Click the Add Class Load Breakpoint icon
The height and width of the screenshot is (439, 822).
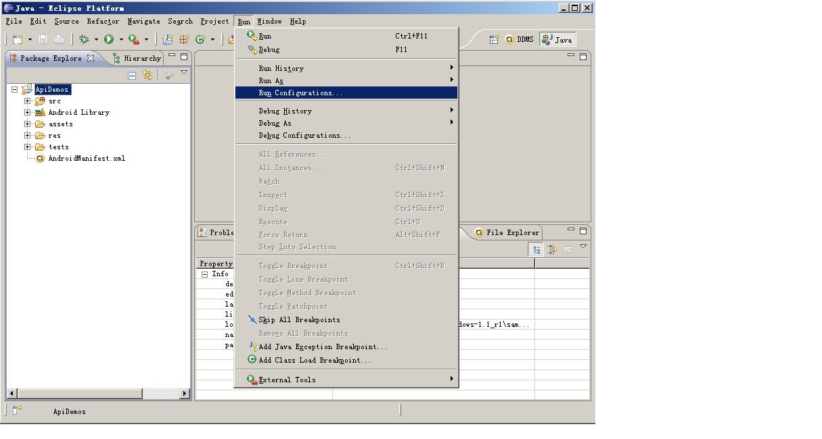click(252, 360)
